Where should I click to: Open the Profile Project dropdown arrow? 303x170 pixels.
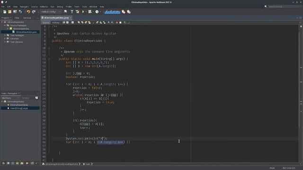[100, 12]
